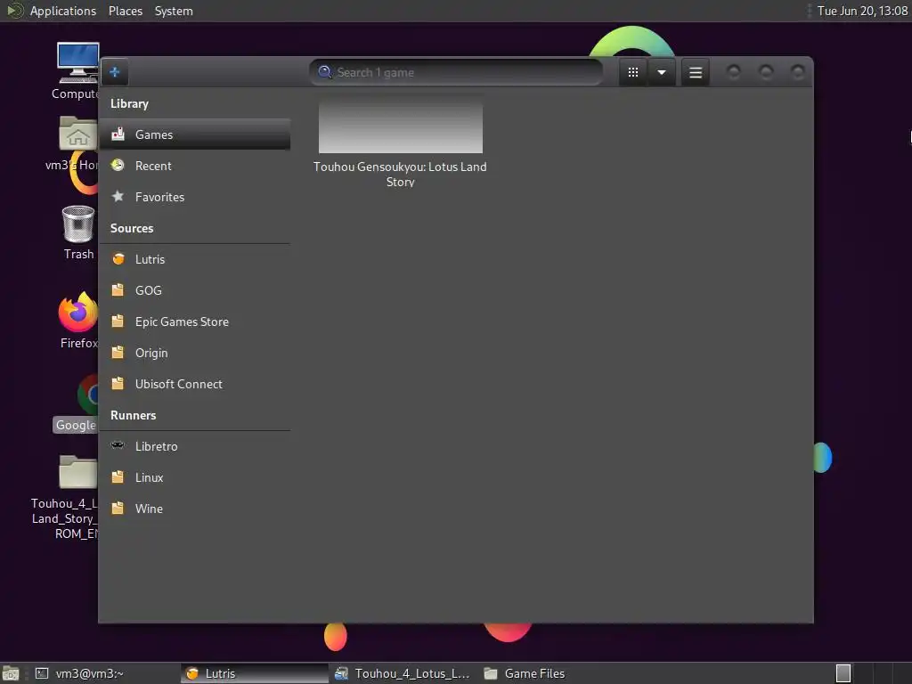Click Touhou Gensoukyou: Lotus Land Story title
Image resolution: width=912 pixels, height=684 pixels.
click(x=400, y=175)
